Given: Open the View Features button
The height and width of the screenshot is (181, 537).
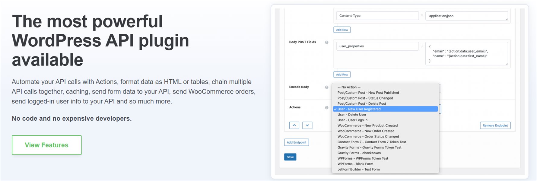Looking at the screenshot, I should pyautogui.click(x=46, y=145).
